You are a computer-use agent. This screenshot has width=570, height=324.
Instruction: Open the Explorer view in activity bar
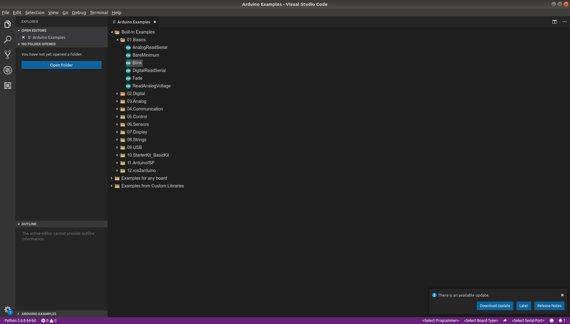8,24
